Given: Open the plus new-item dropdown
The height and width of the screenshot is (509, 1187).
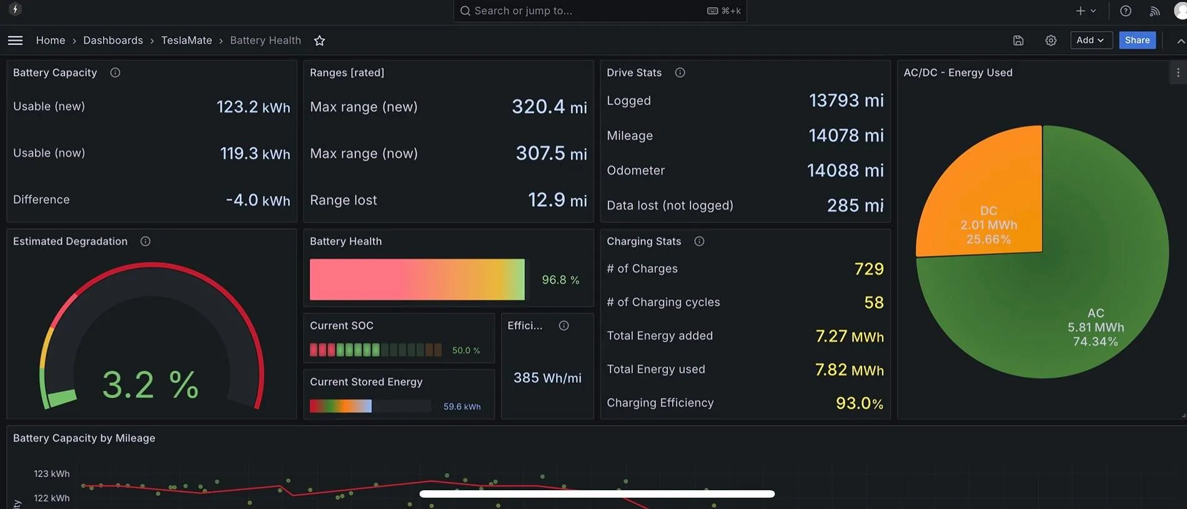Looking at the screenshot, I should [1086, 11].
